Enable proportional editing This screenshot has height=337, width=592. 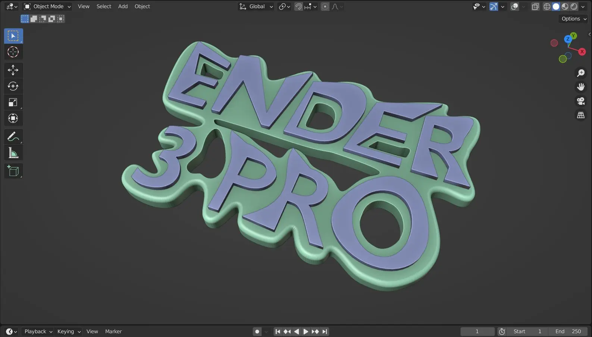pyautogui.click(x=325, y=6)
